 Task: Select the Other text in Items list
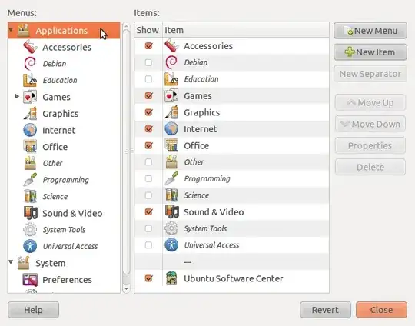[x=194, y=162]
